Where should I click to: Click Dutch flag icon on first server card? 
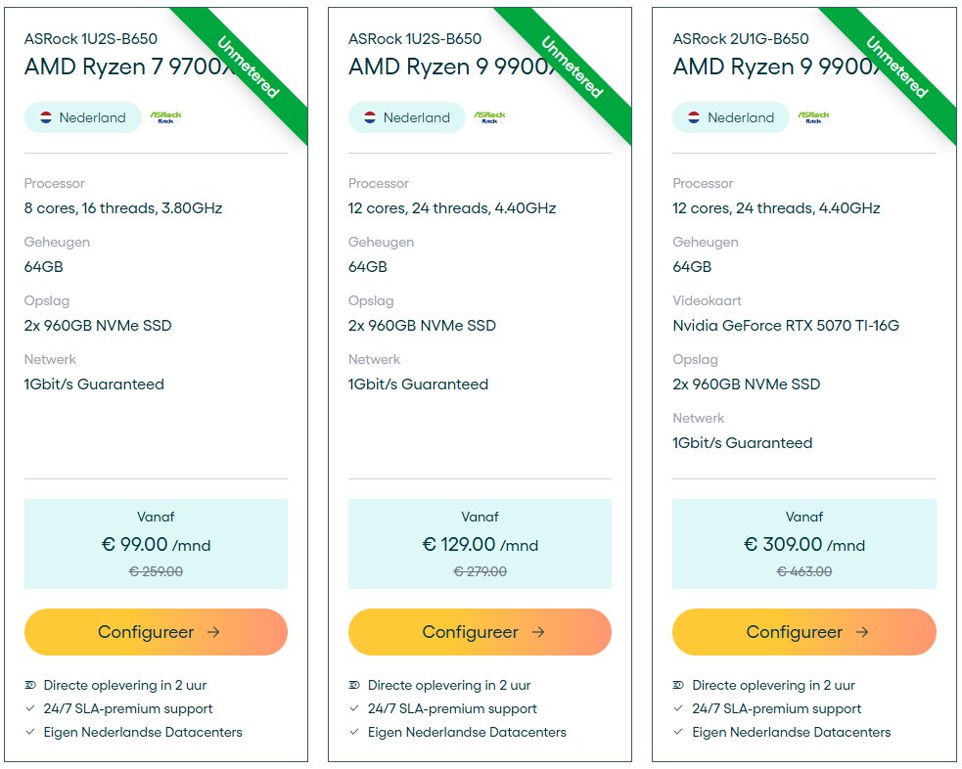pos(46,117)
